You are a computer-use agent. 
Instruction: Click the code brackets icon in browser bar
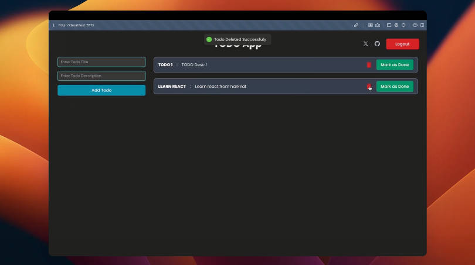pyautogui.click(x=415, y=25)
